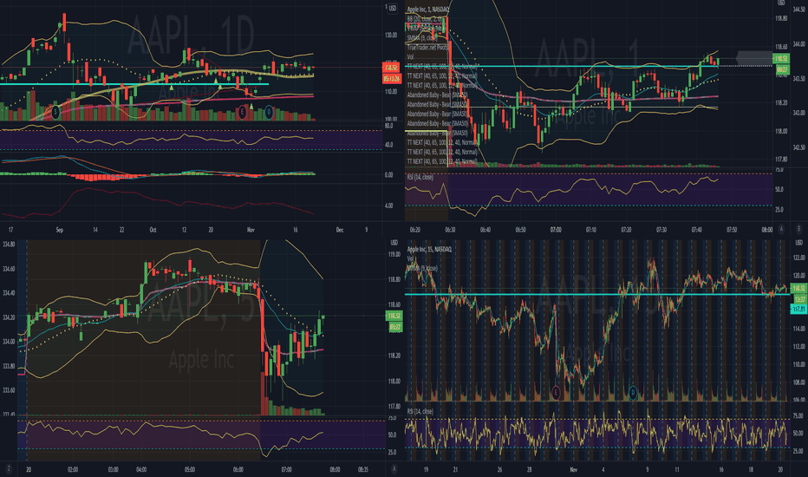Select cyan horizontal line on daily chart
Screen dimensions: 808x477
(x=134, y=84)
